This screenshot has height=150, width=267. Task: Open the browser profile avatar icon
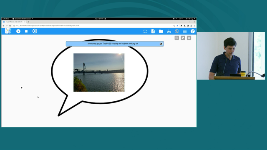click(191, 26)
